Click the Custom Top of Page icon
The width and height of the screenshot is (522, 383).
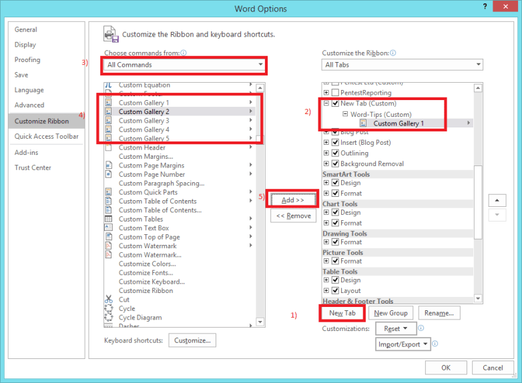coord(108,237)
